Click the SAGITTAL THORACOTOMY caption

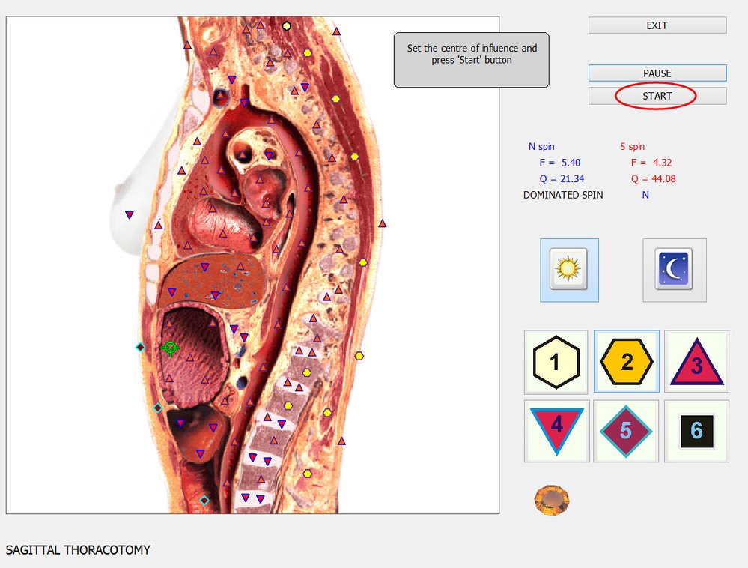[x=78, y=550]
